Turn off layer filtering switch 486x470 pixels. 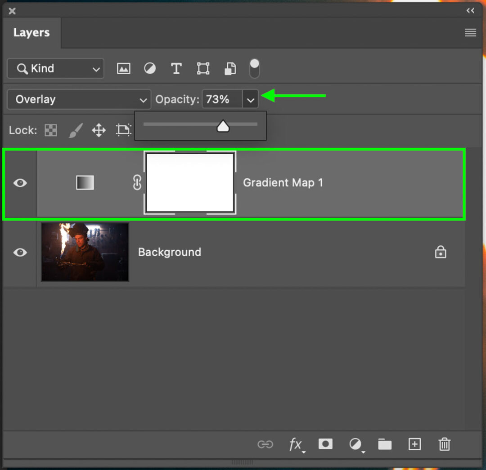tap(254, 68)
